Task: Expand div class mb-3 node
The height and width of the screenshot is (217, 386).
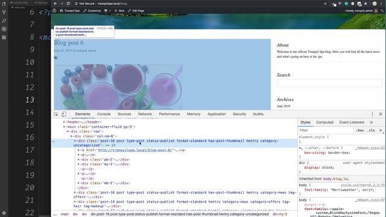Action: coord(78,183)
